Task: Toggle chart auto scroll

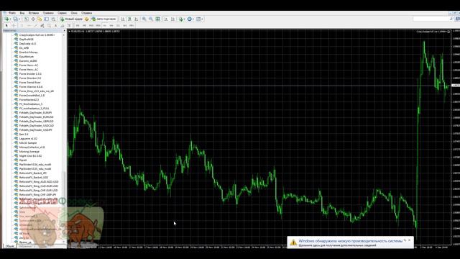Action: click(x=166, y=19)
